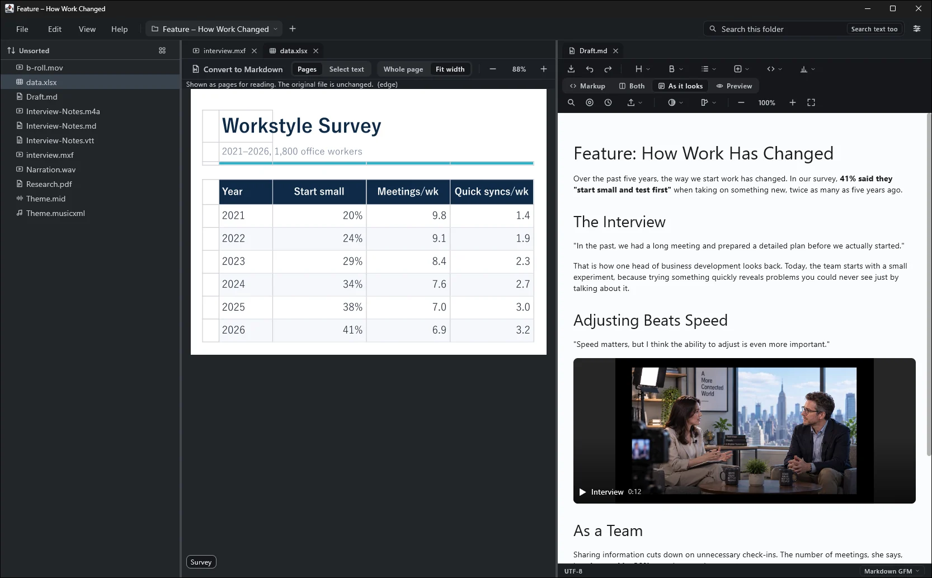Open search filter settings sliders icon
This screenshot has width=932, height=578.
point(917,29)
